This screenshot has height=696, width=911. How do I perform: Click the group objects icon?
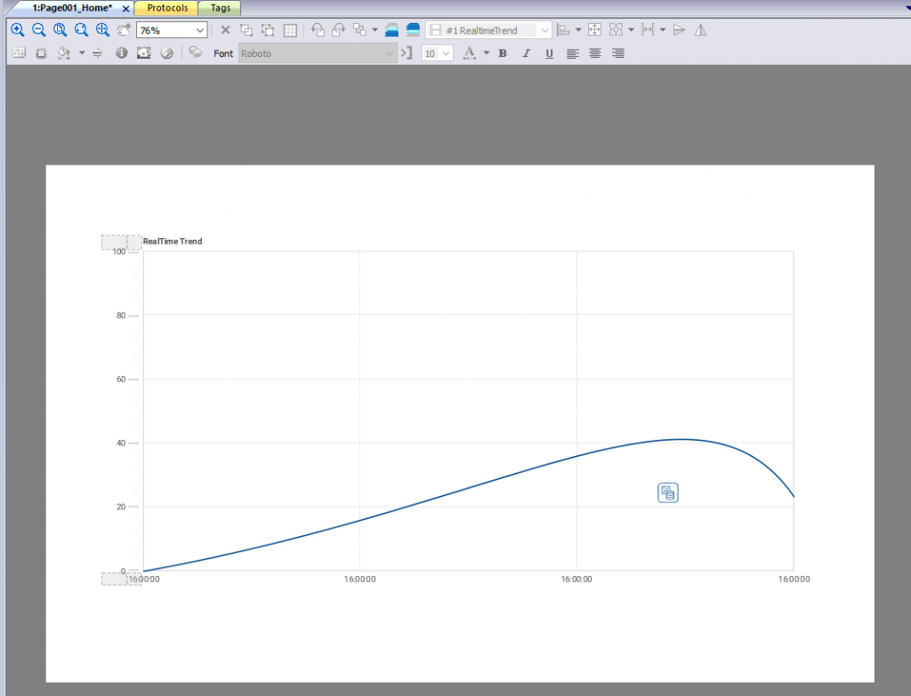[x=246, y=30]
